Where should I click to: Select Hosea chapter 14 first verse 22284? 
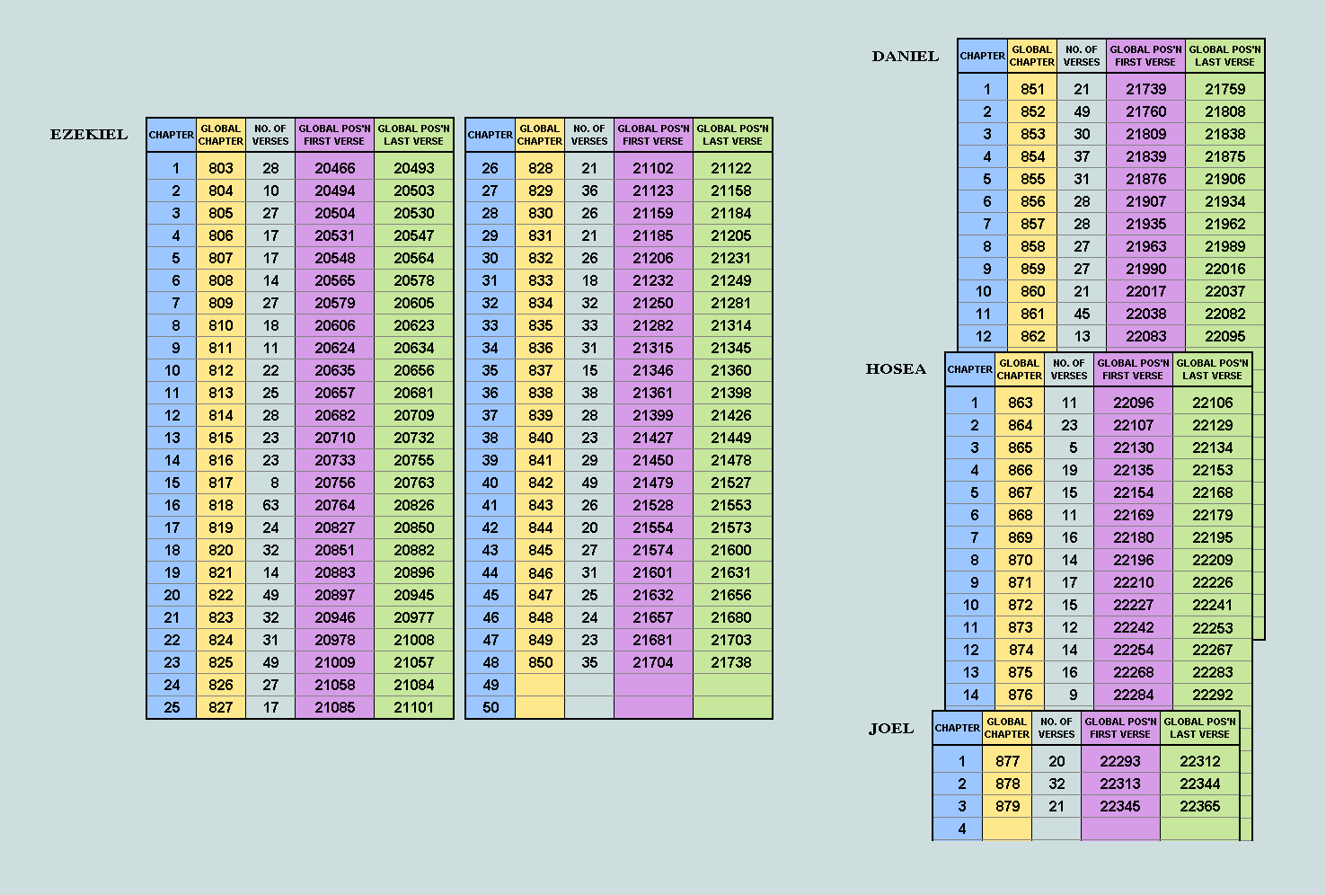[1134, 695]
